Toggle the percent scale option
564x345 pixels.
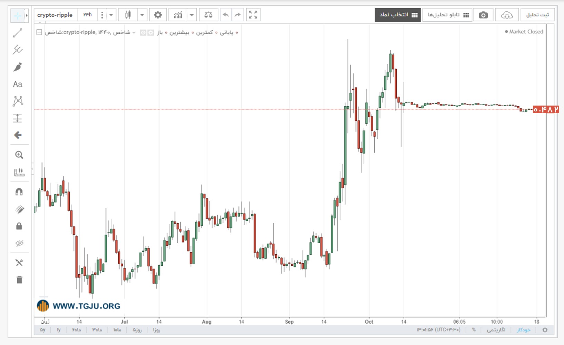tap(474, 330)
